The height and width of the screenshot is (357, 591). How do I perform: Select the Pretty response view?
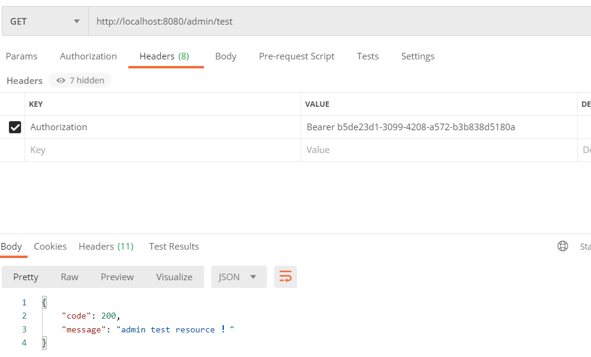point(25,277)
